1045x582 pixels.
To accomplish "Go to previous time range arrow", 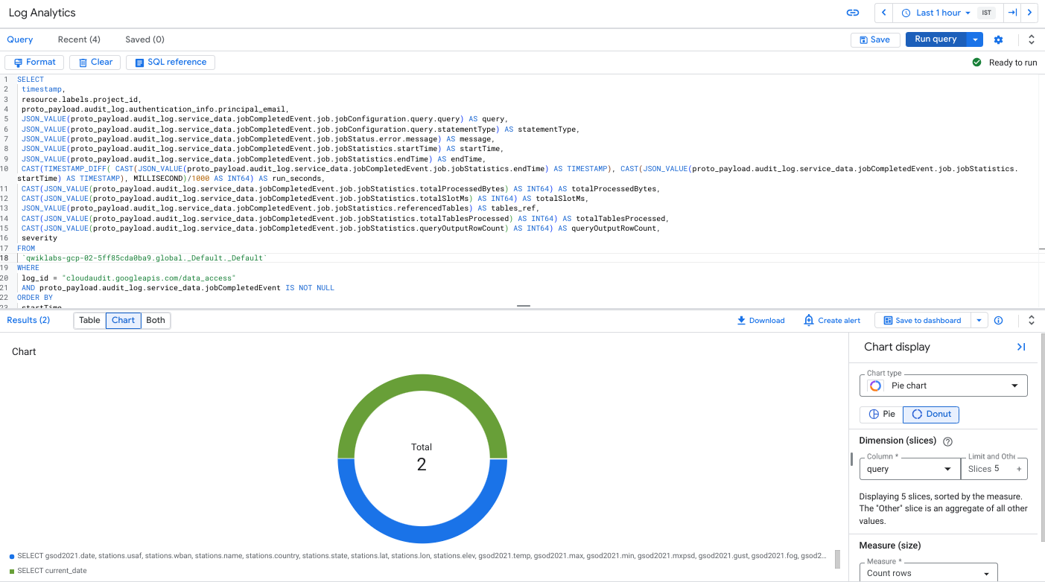I will click(883, 13).
